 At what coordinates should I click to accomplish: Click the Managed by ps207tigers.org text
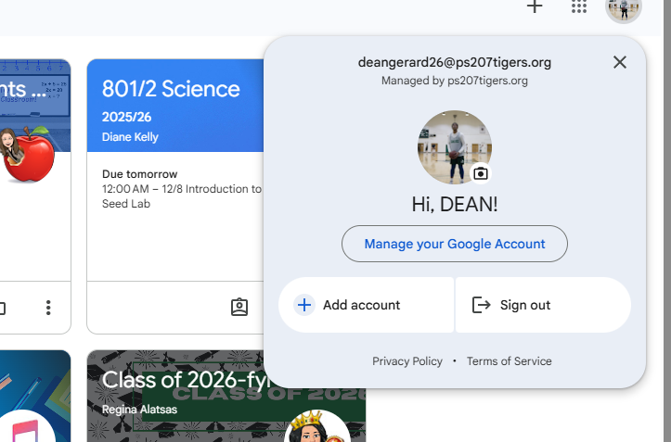point(455,81)
